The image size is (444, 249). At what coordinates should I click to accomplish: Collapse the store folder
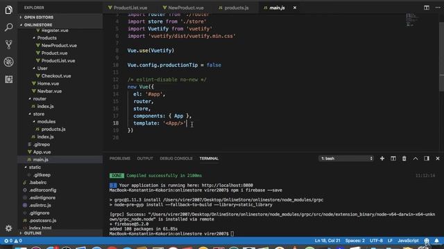[x=39, y=114]
